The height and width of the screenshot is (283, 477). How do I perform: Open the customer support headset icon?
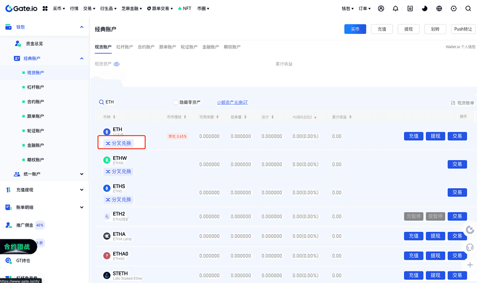(x=470, y=248)
